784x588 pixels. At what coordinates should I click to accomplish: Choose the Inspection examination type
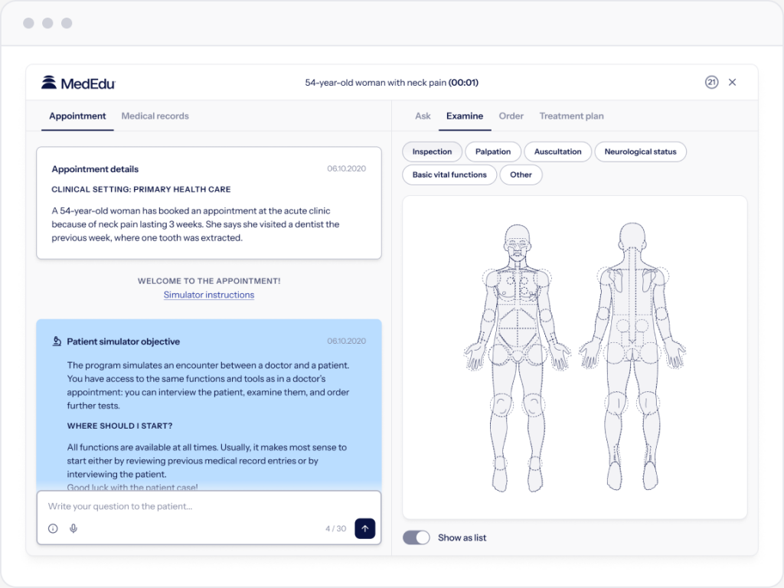[x=432, y=152]
